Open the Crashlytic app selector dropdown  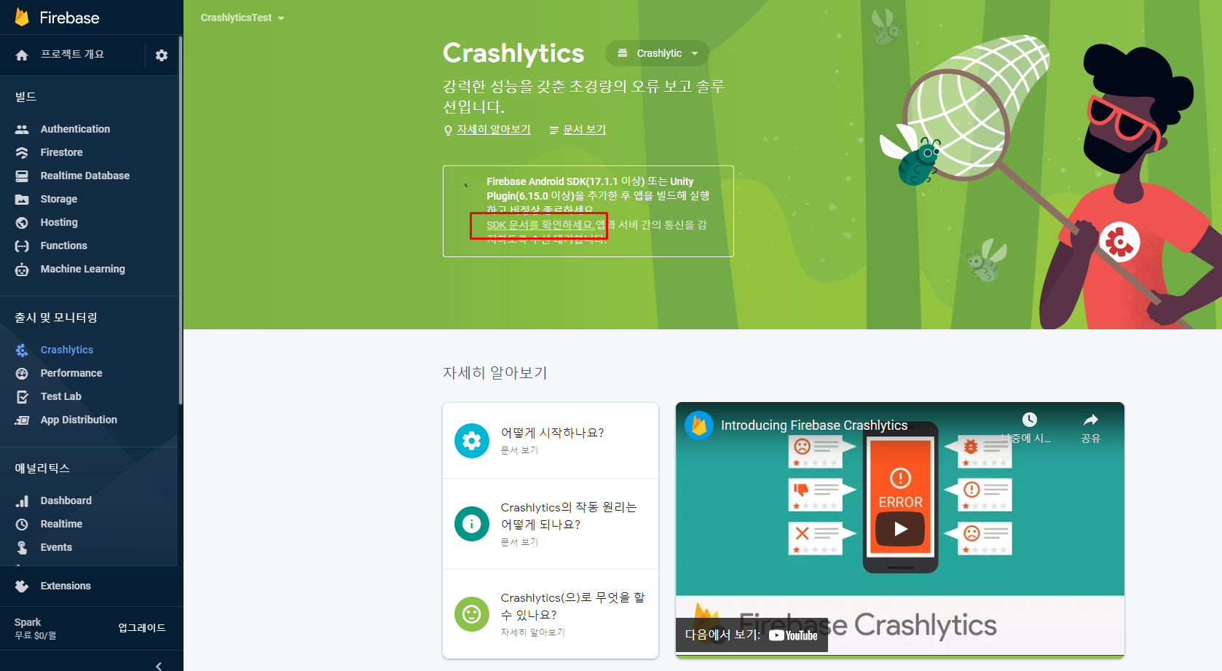[657, 53]
